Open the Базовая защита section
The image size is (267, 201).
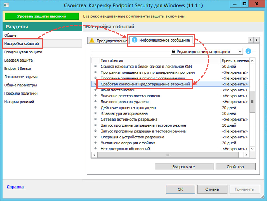click(19, 60)
